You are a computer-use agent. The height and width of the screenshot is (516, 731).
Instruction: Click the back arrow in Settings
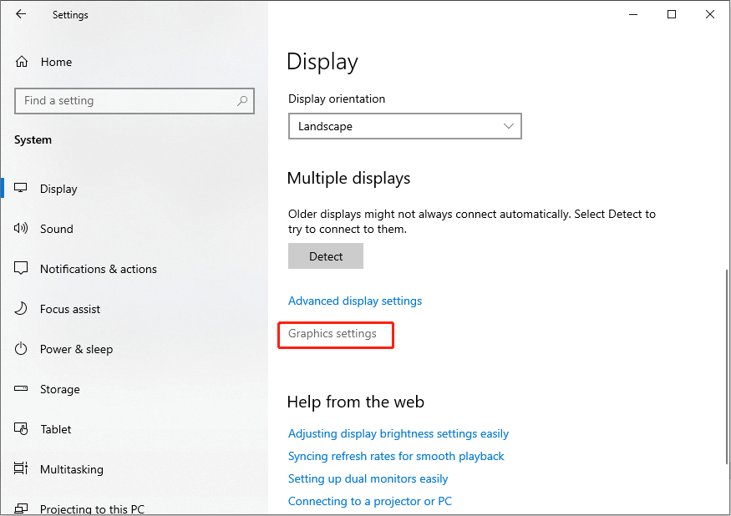point(21,14)
